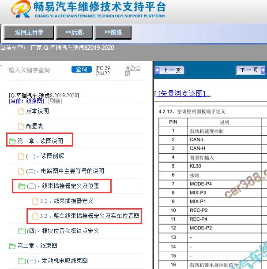
Task: Click open folder icon for 第二章
Action: click(12, 246)
